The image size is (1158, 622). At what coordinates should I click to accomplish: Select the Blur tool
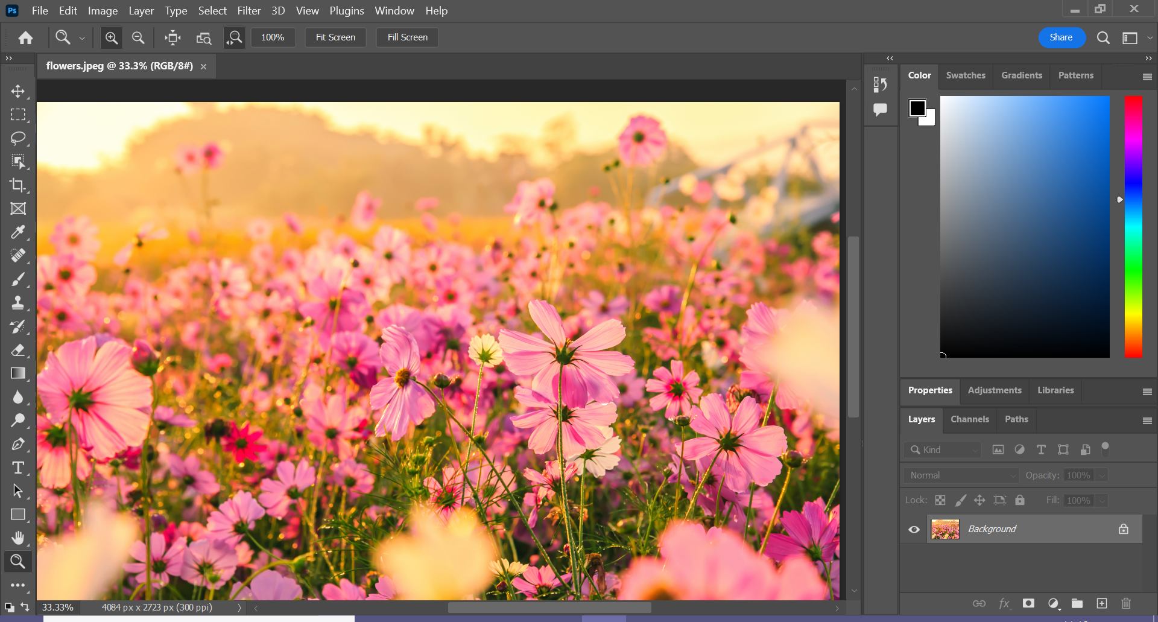coord(18,397)
